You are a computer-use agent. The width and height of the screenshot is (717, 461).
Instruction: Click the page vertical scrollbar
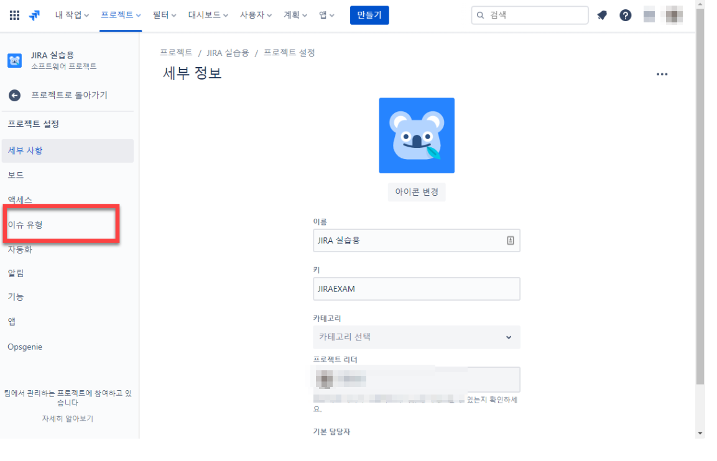[x=700, y=196]
